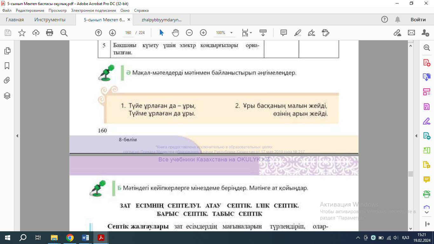Open the Layers panel

(7, 96)
